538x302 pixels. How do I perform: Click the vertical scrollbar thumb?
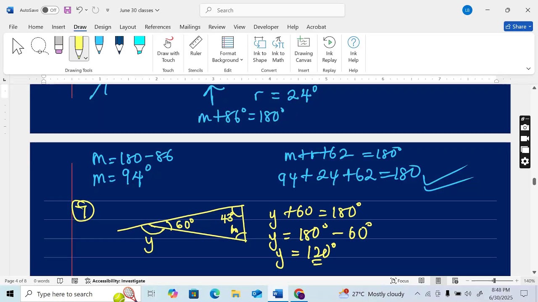coord(534,181)
